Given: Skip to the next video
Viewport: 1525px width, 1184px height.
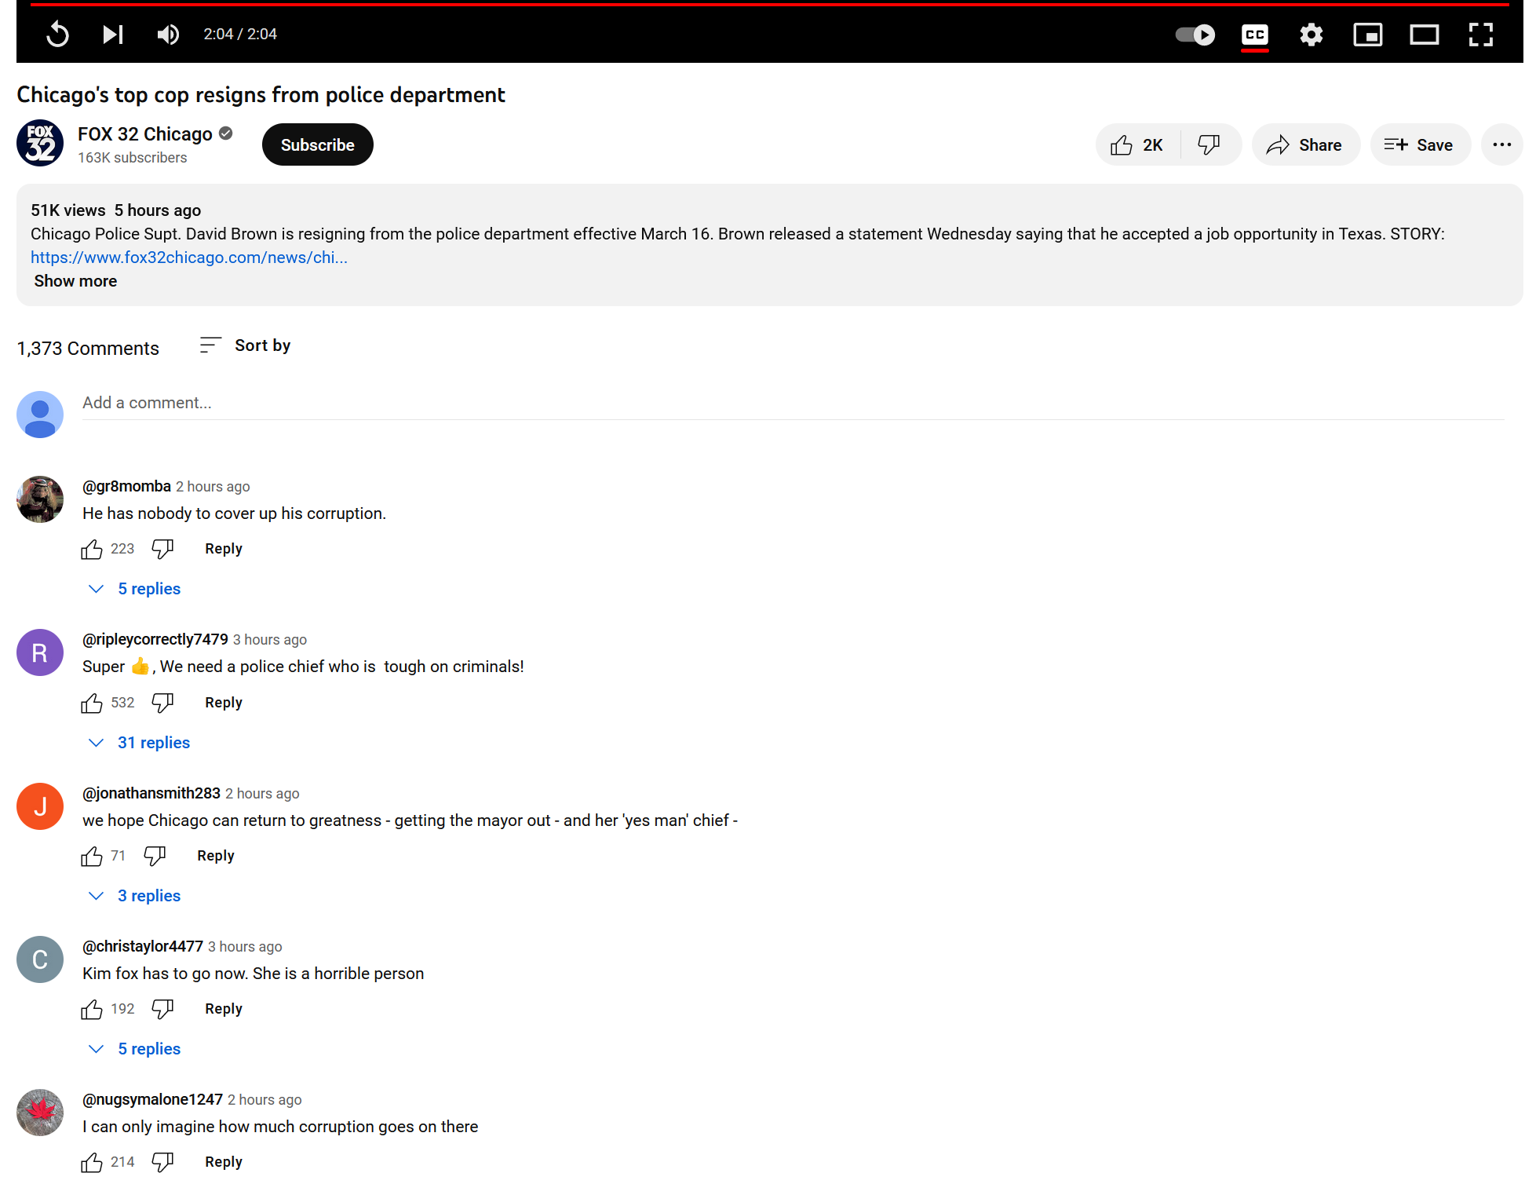Looking at the screenshot, I should coord(113,35).
